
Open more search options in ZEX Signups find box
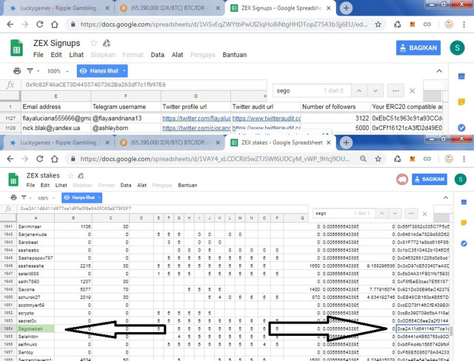pyautogui.click(x=395, y=90)
